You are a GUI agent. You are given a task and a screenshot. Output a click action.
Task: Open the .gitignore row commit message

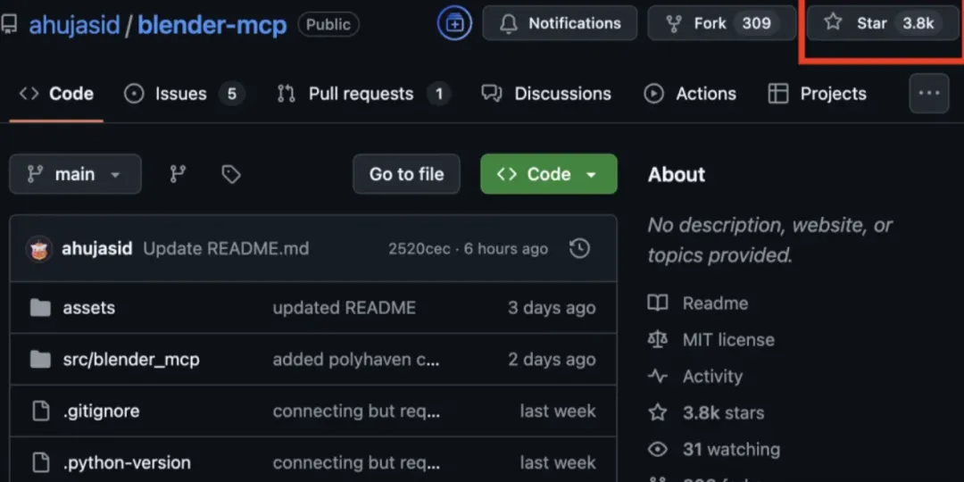[x=356, y=411]
